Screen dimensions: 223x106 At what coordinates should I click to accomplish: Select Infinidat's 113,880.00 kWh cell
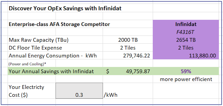click(201, 56)
